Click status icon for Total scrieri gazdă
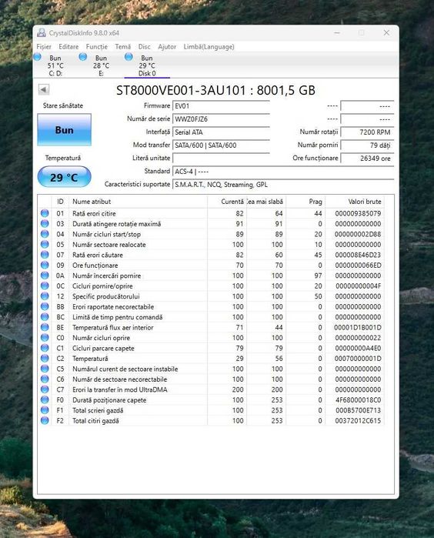 [x=45, y=410]
